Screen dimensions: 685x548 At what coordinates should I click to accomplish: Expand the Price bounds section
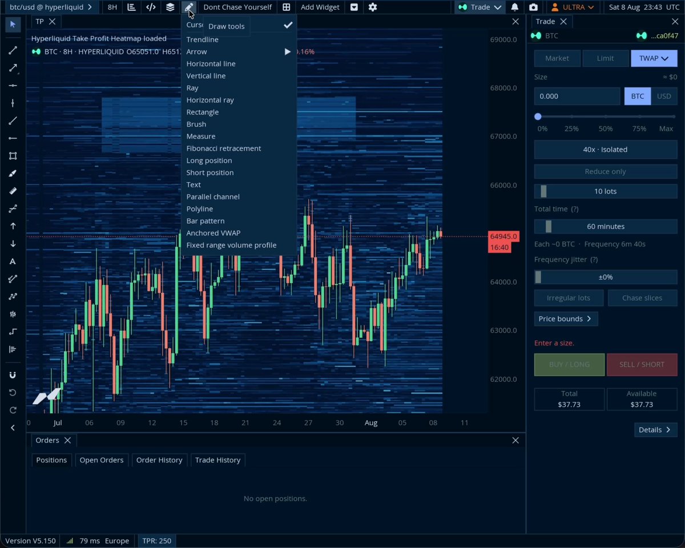coord(566,319)
